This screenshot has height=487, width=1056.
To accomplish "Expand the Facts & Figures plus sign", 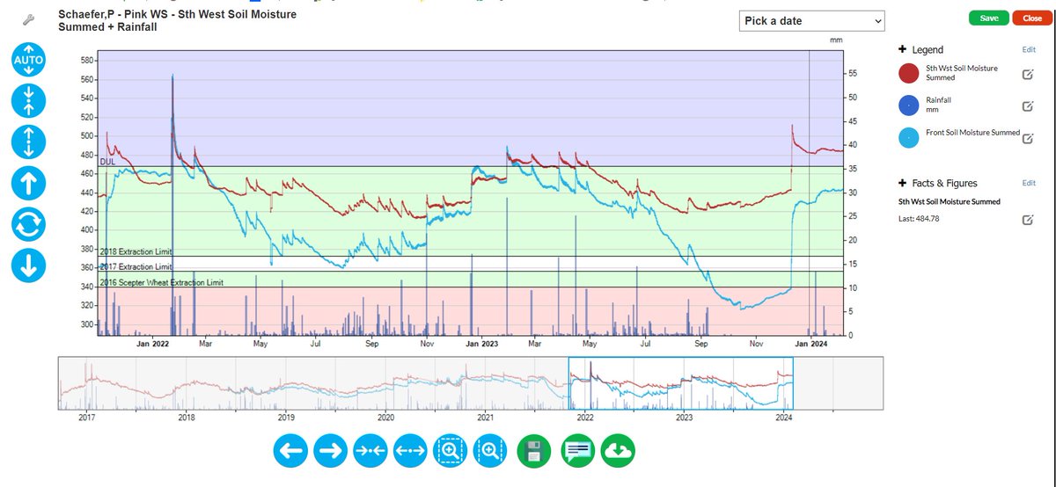I will (903, 183).
